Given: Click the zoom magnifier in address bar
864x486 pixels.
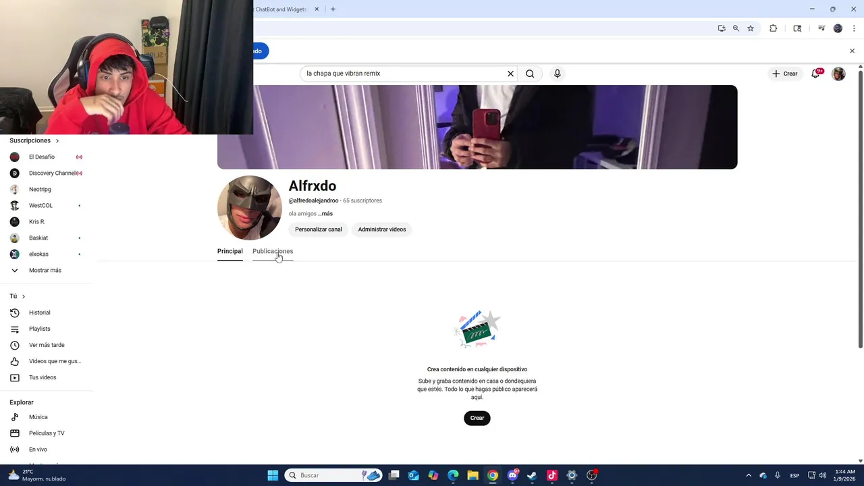Looking at the screenshot, I should [736, 28].
